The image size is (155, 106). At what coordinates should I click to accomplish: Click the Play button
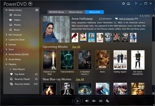(77, 101)
